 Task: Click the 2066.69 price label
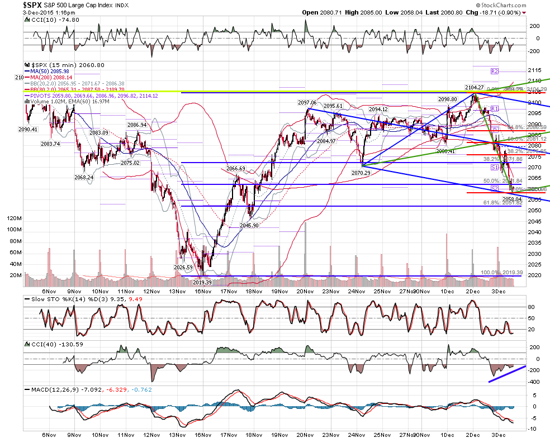point(236,169)
